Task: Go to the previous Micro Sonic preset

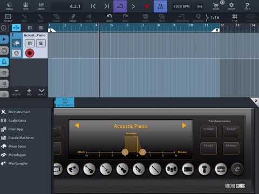Action: 77,125
